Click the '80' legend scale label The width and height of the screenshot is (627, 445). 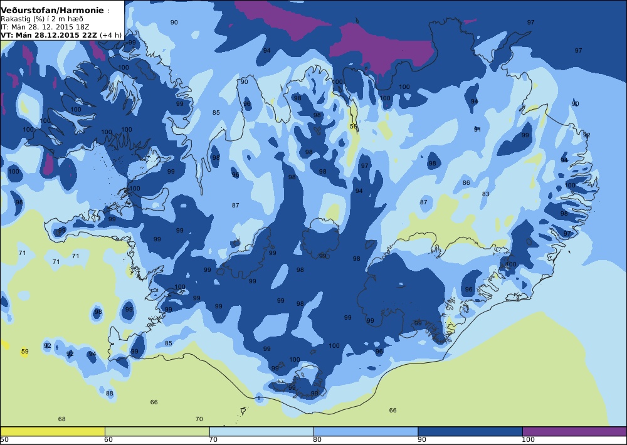317,440
